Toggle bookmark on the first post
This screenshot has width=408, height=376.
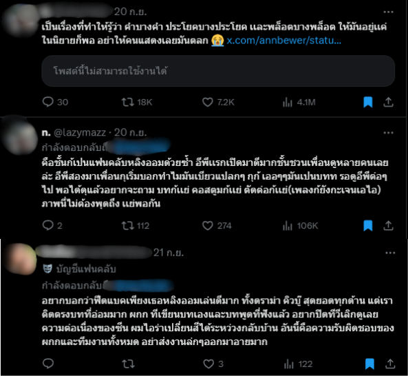[368, 102]
